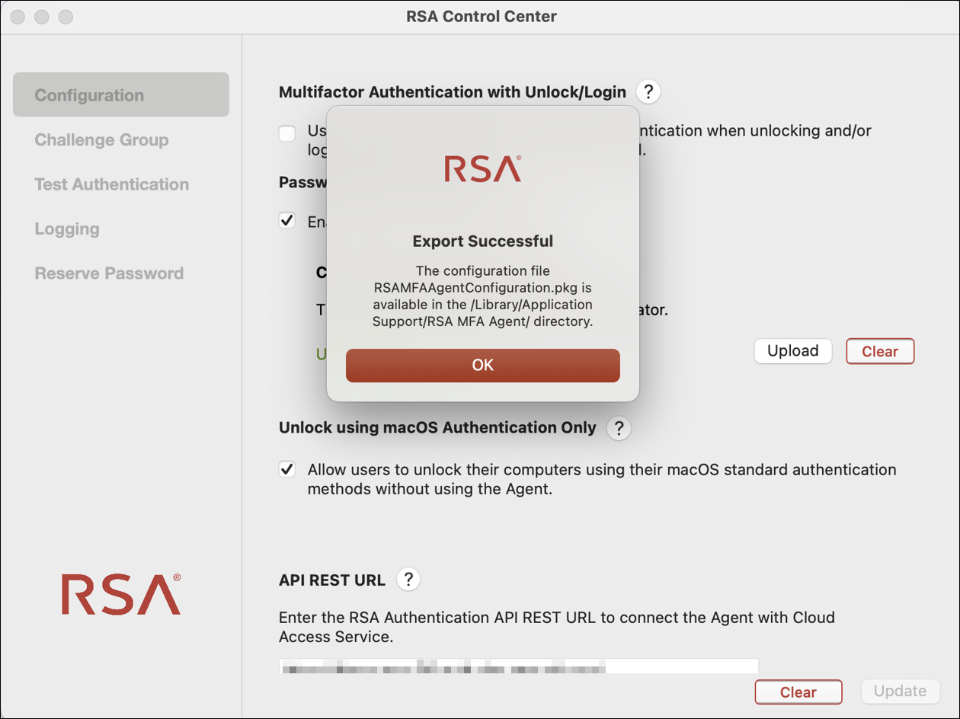This screenshot has width=960, height=719.
Task: Minimize the RSA Control Center window
Action: point(42,16)
